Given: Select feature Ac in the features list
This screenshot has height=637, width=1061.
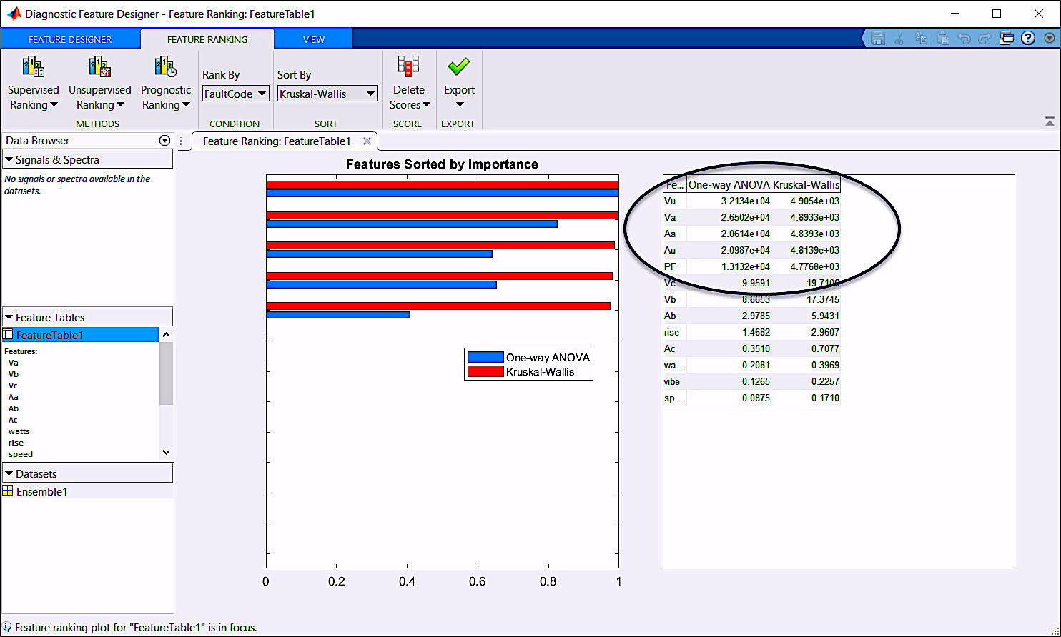Looking at the screenshot, I should [x=13, y=420].
